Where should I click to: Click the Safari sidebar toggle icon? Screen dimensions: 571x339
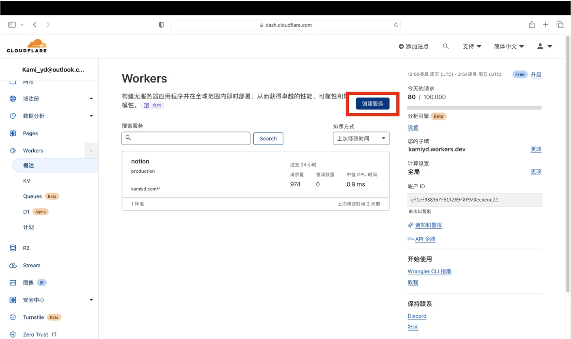(x=12, y=25)
